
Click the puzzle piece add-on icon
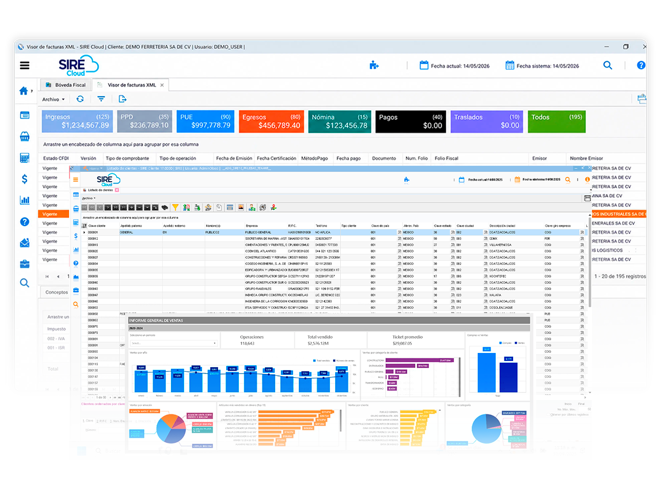coord(374,65)
